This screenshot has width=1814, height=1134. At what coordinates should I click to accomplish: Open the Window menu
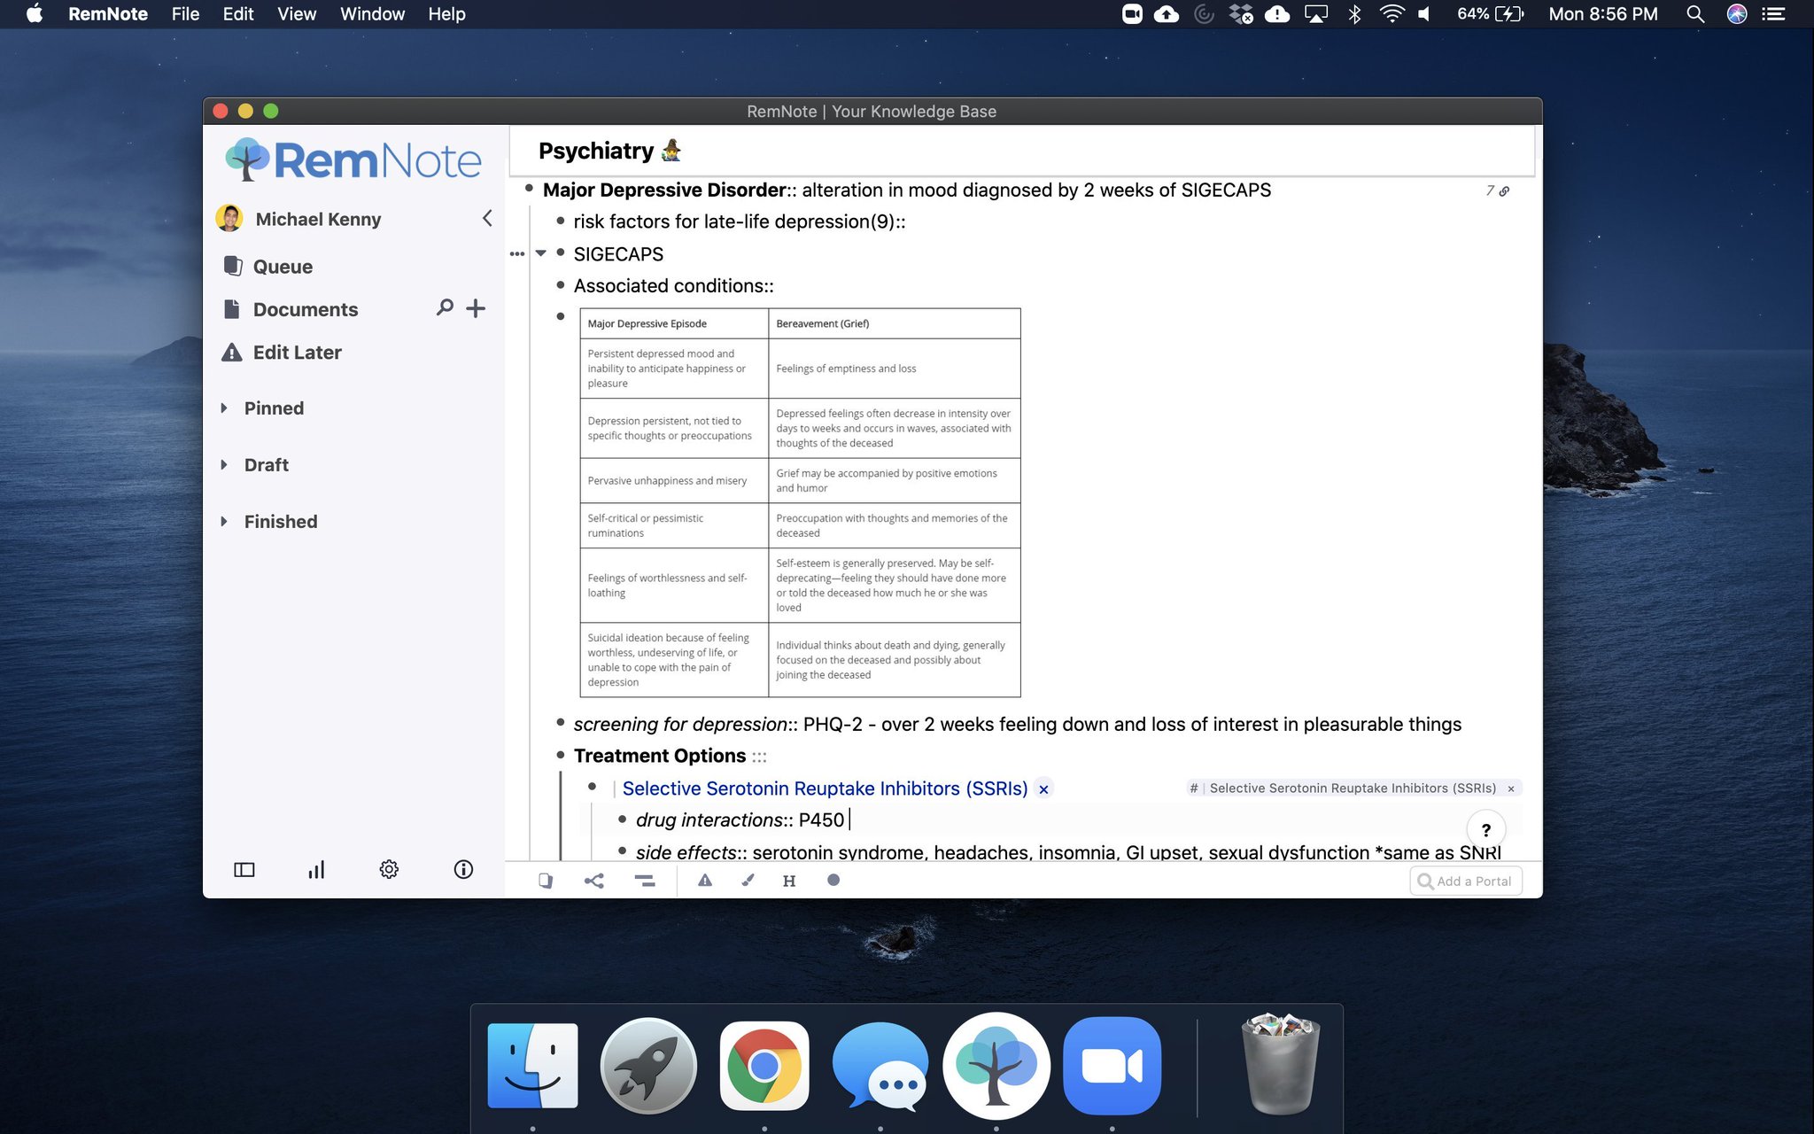coord(371,13)
